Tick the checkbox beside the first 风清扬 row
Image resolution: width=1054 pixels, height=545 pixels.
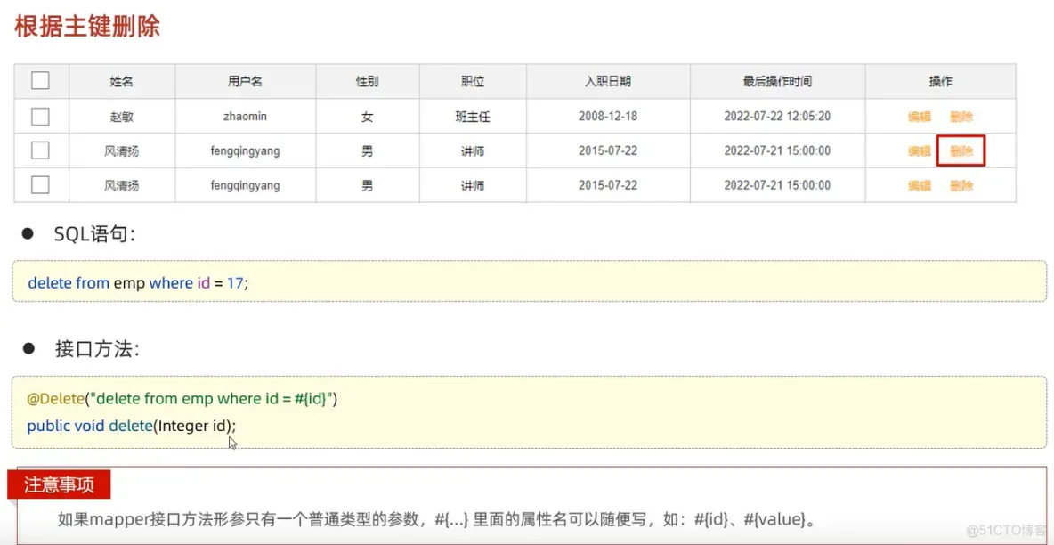pyautogui.click(x=40, y=150)
